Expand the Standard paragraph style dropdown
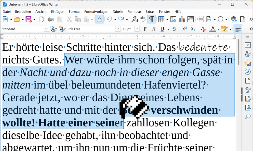This screenshot has height=151, width=253. pyautogui.click(x=46, y=29)
